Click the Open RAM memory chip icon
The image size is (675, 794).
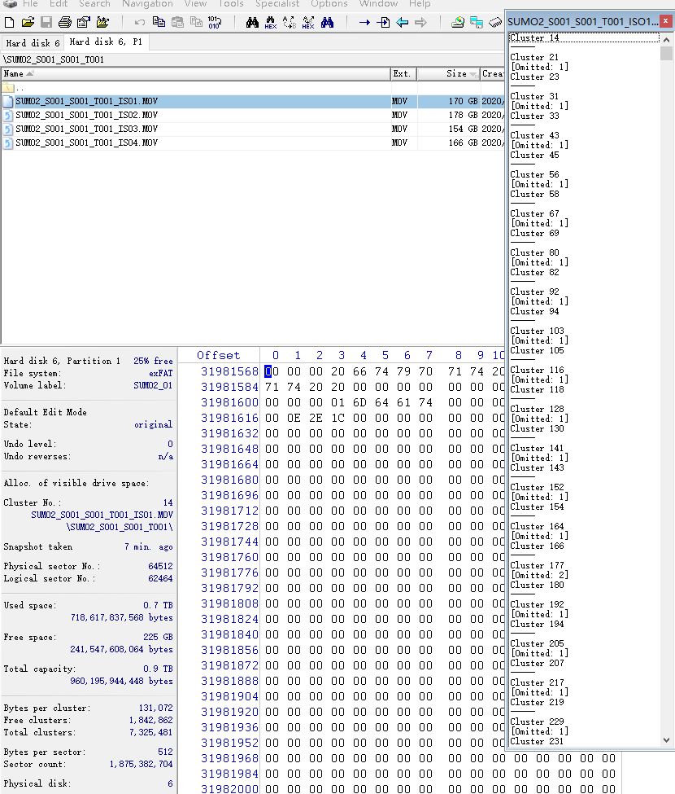click(495, 22)
